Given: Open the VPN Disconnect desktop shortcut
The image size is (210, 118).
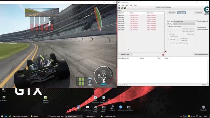Looking at the screenshot, I should [x=95, y=99].
